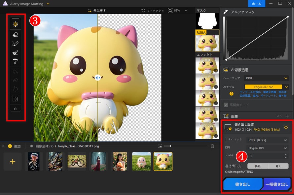Select the brush pen tool below the eraser
The image size is (294, 195).
tap(15, 43)
